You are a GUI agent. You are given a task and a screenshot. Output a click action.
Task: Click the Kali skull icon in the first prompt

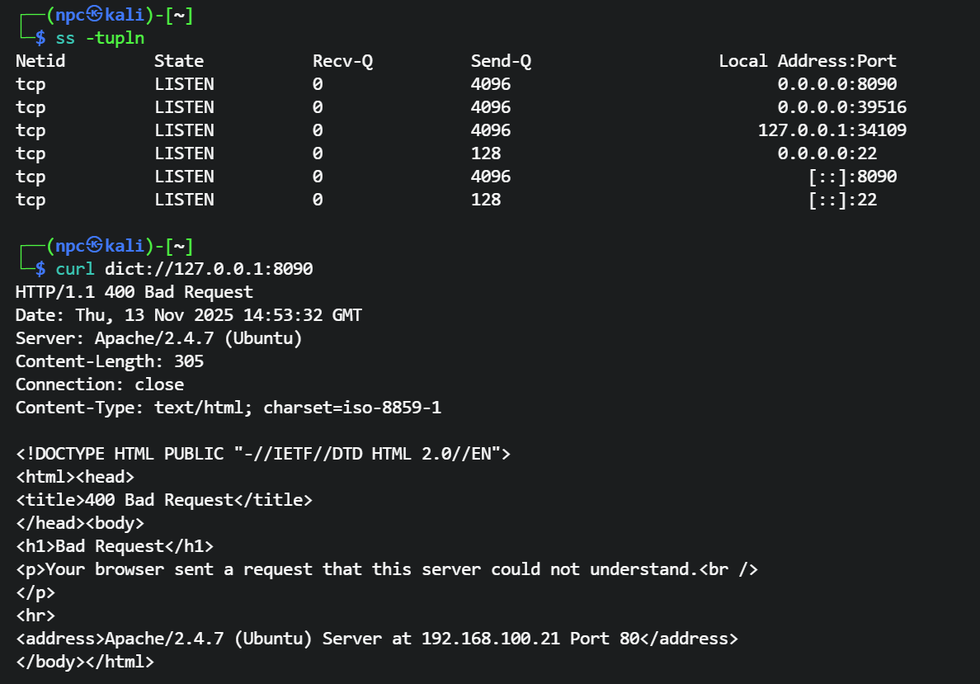pos(93,15)
